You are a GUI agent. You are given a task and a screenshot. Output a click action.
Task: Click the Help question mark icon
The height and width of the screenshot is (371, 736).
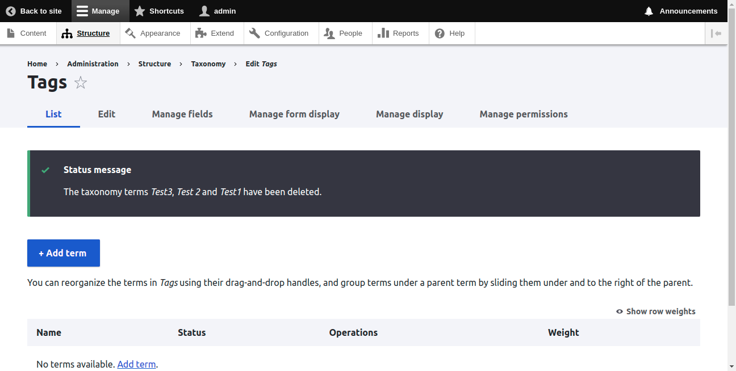tap(440, 33)
